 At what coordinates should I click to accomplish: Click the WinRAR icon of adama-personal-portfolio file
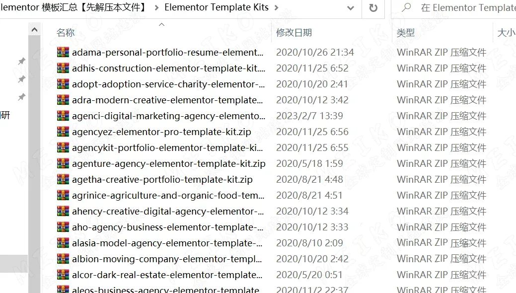tap(63, 52)
